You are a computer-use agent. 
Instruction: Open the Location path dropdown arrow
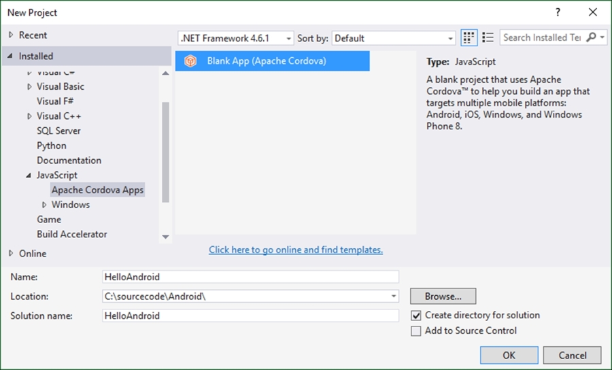coord(394,297)
